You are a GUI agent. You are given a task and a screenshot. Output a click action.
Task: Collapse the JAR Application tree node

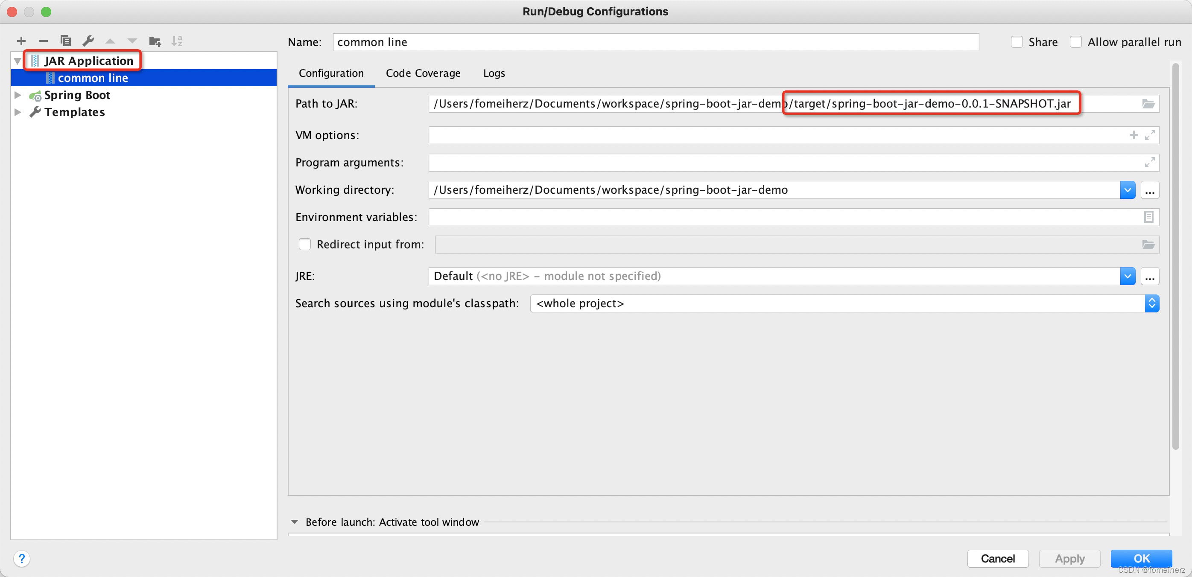click(18, 61)
